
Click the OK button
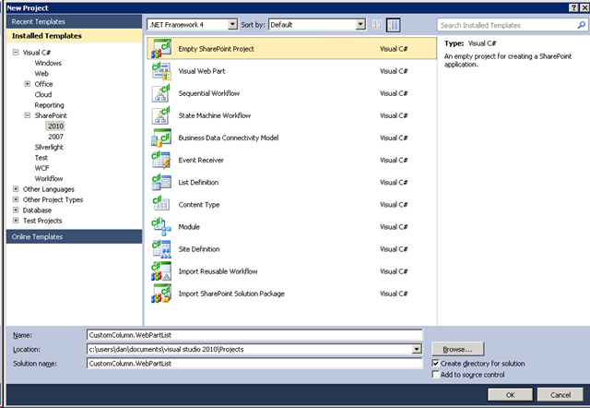pos(510,395)
